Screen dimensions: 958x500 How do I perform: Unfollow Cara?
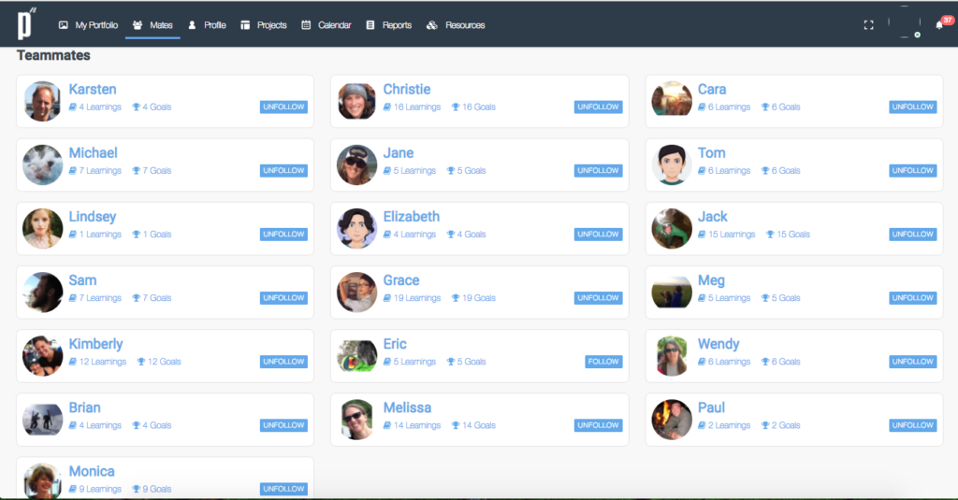[913, 107]
